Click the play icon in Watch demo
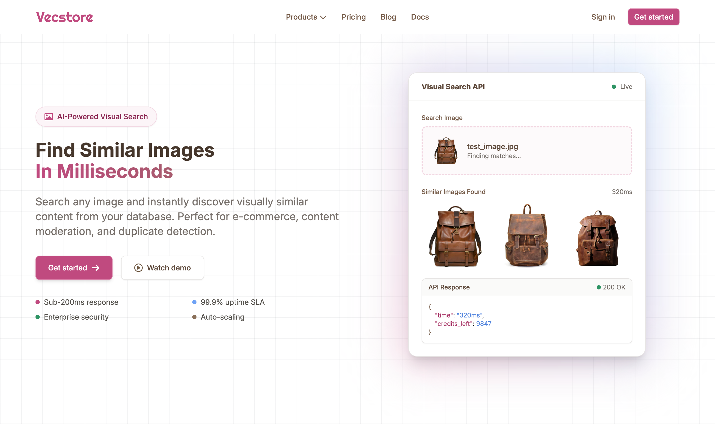Viewport: 715px width, 424px height. pos(138,268)
